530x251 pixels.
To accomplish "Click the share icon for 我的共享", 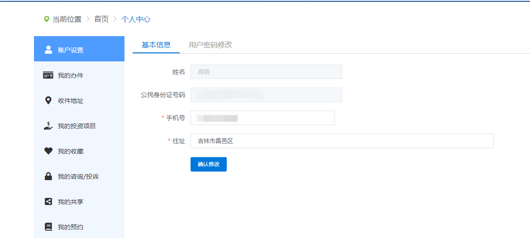I will pyautogui.click(x=48, y=201).
